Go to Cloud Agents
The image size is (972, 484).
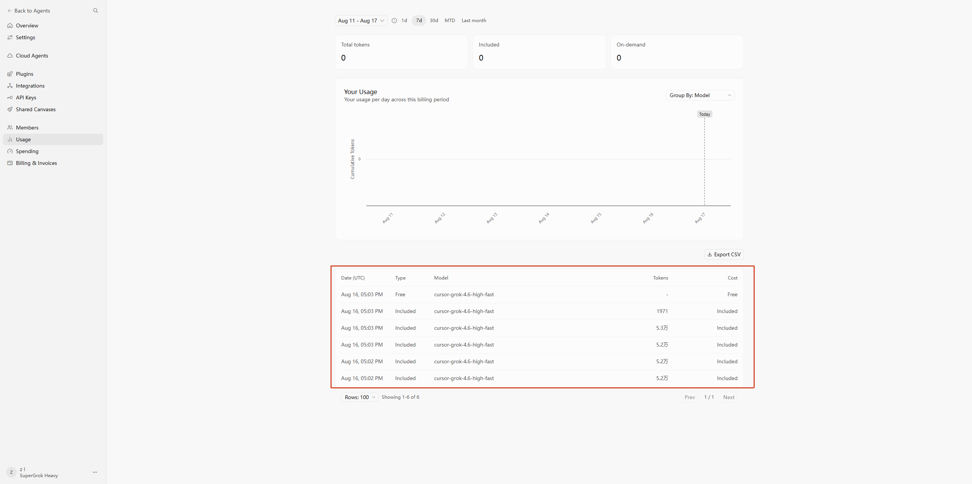tap(53, 56)
